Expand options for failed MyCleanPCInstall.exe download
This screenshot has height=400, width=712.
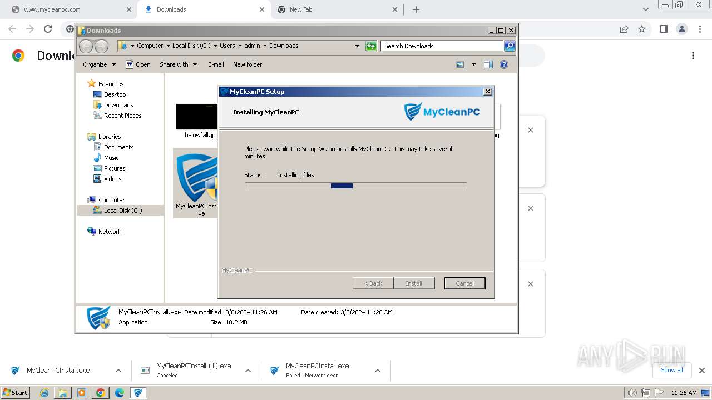click(378, 371)
